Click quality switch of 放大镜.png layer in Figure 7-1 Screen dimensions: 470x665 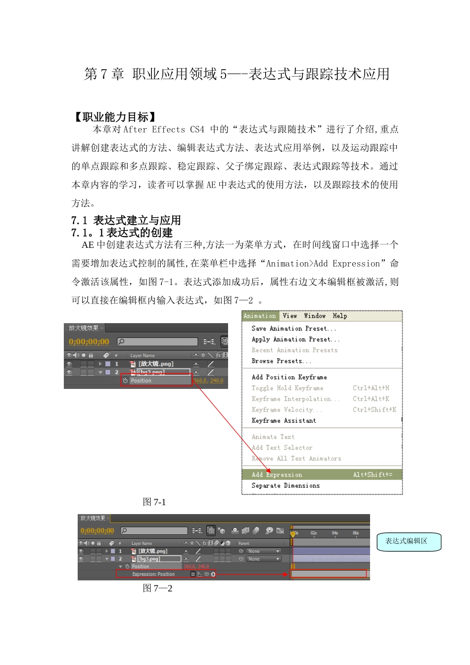(x=211, y=364)
